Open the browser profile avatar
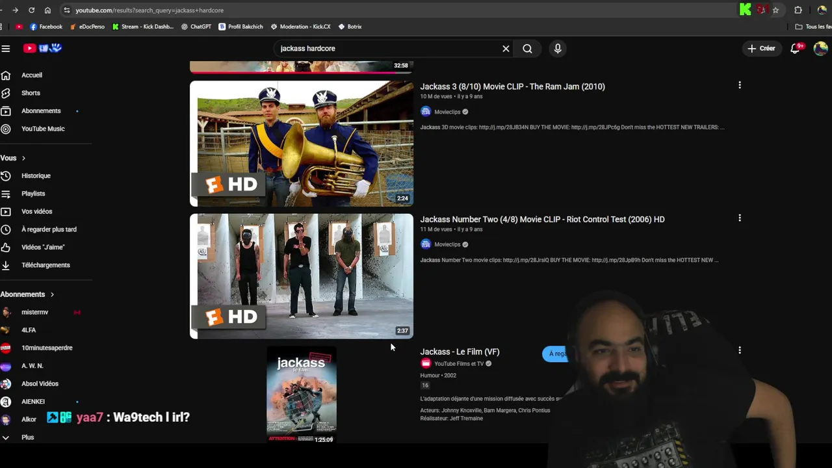 pos(822,10)
